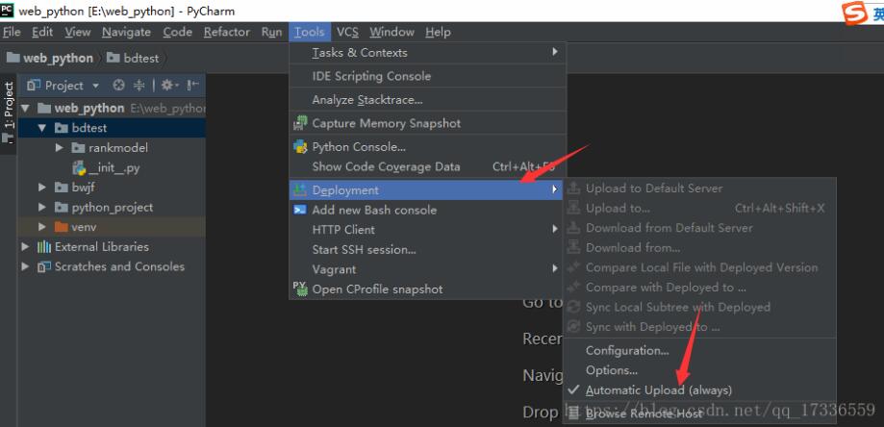Toggle Automatic Upload (always) option
Screen dimensions: 884x427
tap(658, 390)
